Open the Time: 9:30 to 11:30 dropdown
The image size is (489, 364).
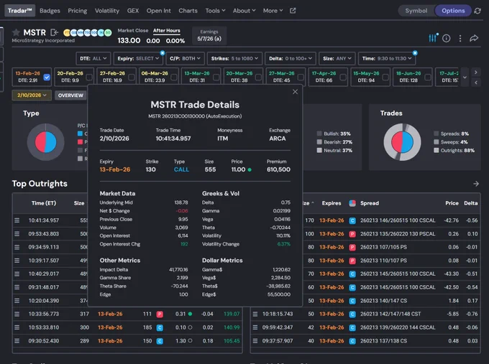click(387, 59)
